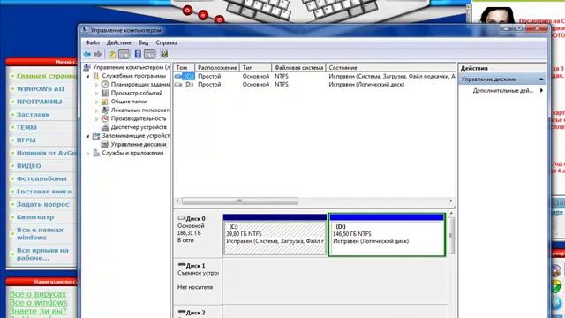Expand the Локальные пользователи node
This screenshot has width=565, height=318.
96,110
